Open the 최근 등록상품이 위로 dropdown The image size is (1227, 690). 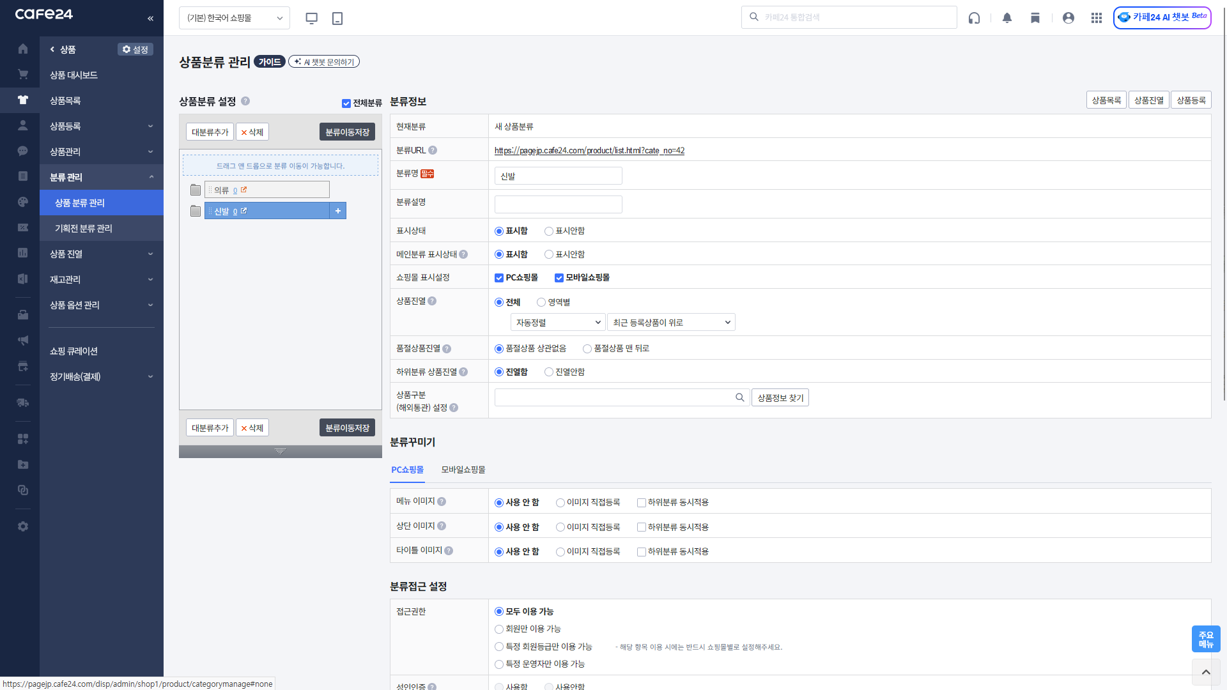click(671, 323)
